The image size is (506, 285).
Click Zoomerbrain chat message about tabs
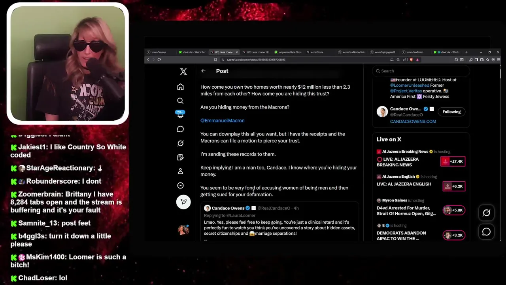click(x=66, y=202)
